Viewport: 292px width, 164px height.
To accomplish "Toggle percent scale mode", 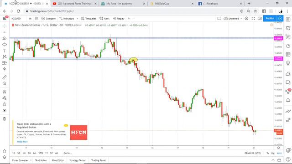I will coord(268,153).
